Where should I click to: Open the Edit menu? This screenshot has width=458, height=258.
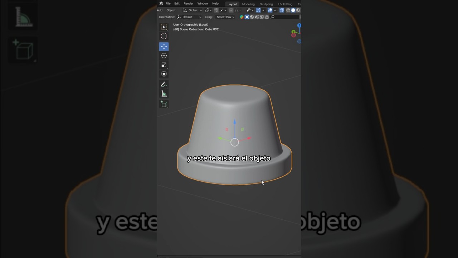(177, 4)
